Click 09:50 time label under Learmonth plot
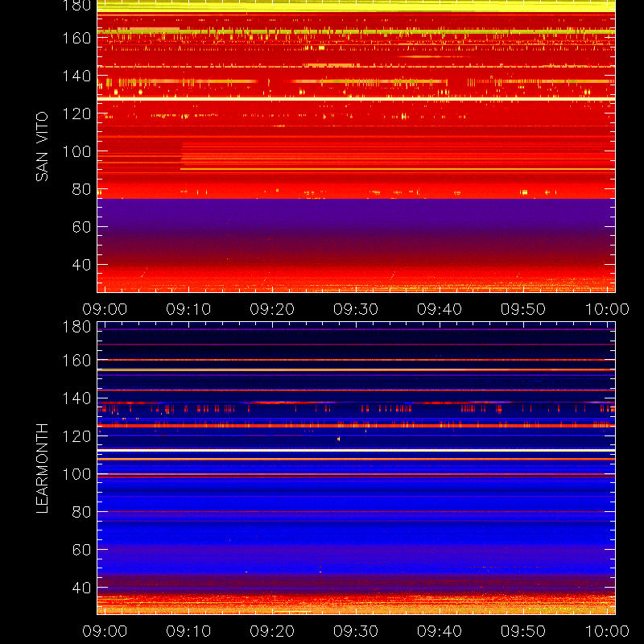Viewport: 644px width, 644px height. (x=523, y=631)
